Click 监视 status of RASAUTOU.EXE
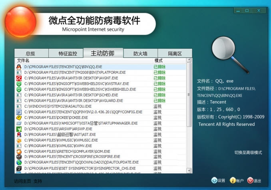The width and height of the screenshot is (271, 190). click(157, 107)
